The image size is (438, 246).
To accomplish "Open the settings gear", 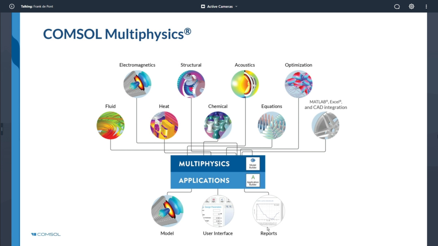I will [x=411, y=6].
